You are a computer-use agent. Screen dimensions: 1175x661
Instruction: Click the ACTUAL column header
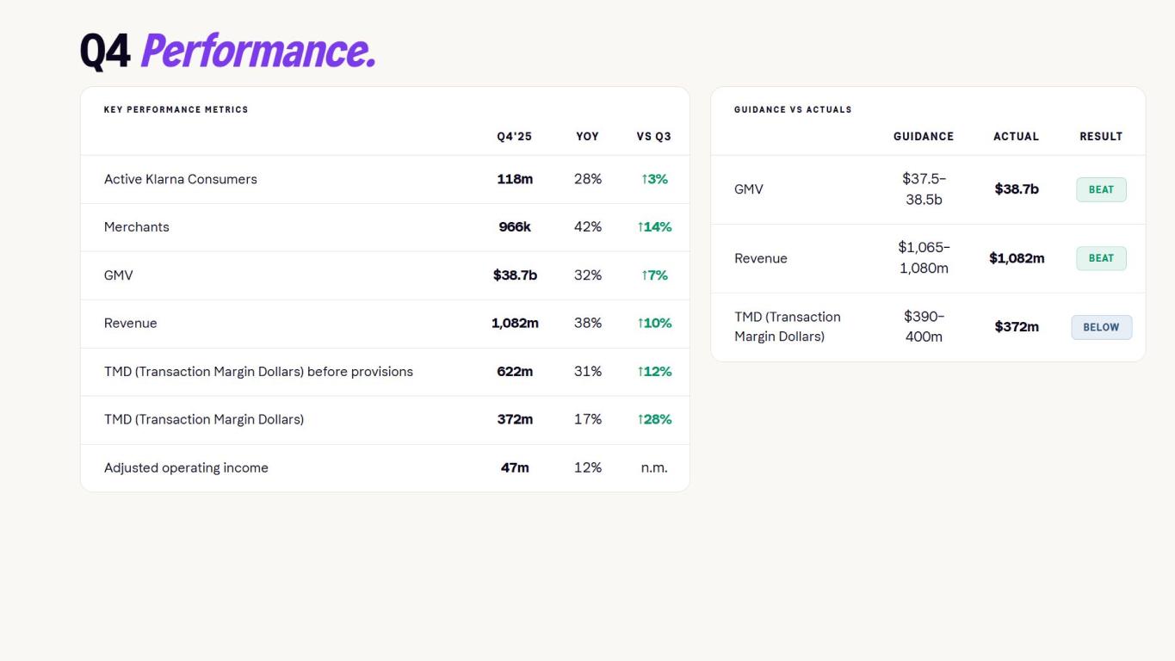[1016, 137]
